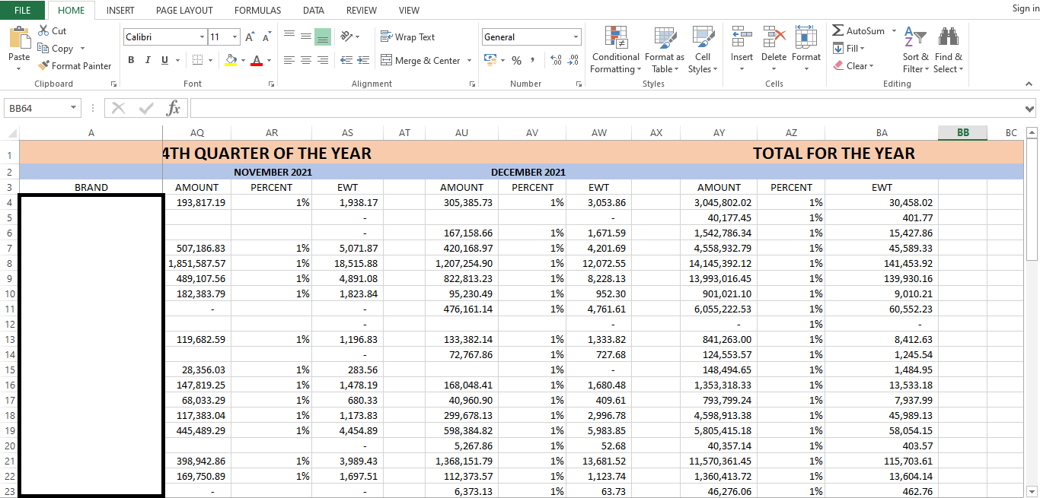This screenshot has height=498, width=1040.
Task: Toggle align left
Action: [289, 60]
